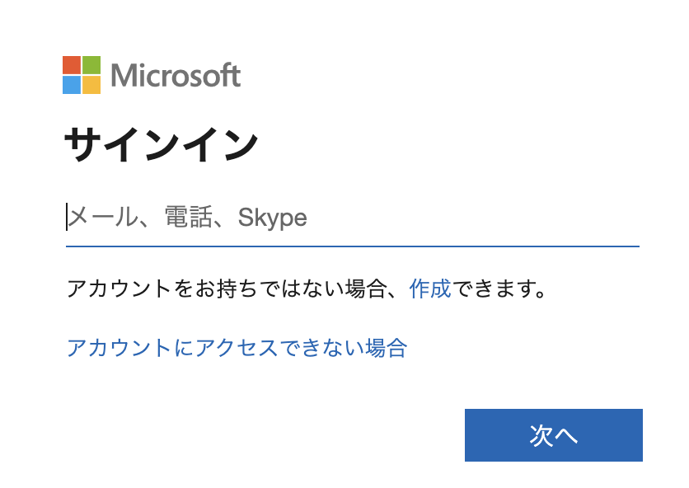689x488 pixels.
Task: Click the blue underline below the input field
Action: (353, 246)
